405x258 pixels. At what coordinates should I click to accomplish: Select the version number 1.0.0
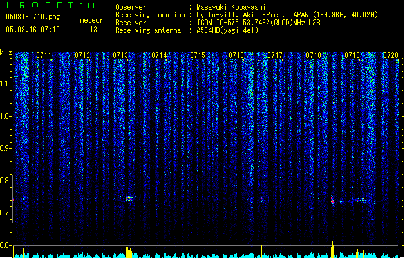(x=87, y=5)
